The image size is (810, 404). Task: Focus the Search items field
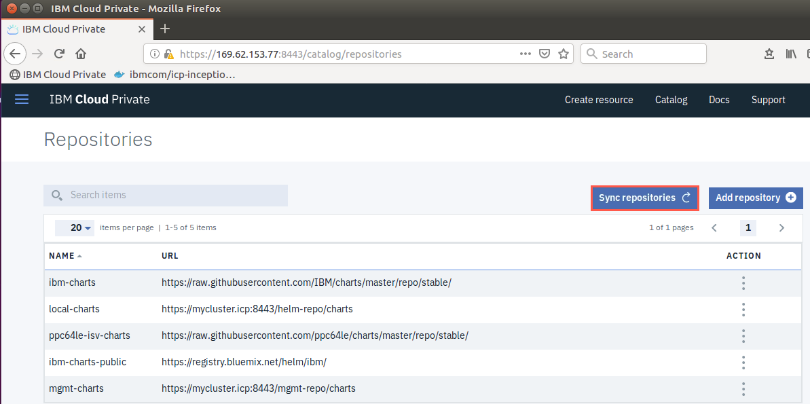click(165, 196)
